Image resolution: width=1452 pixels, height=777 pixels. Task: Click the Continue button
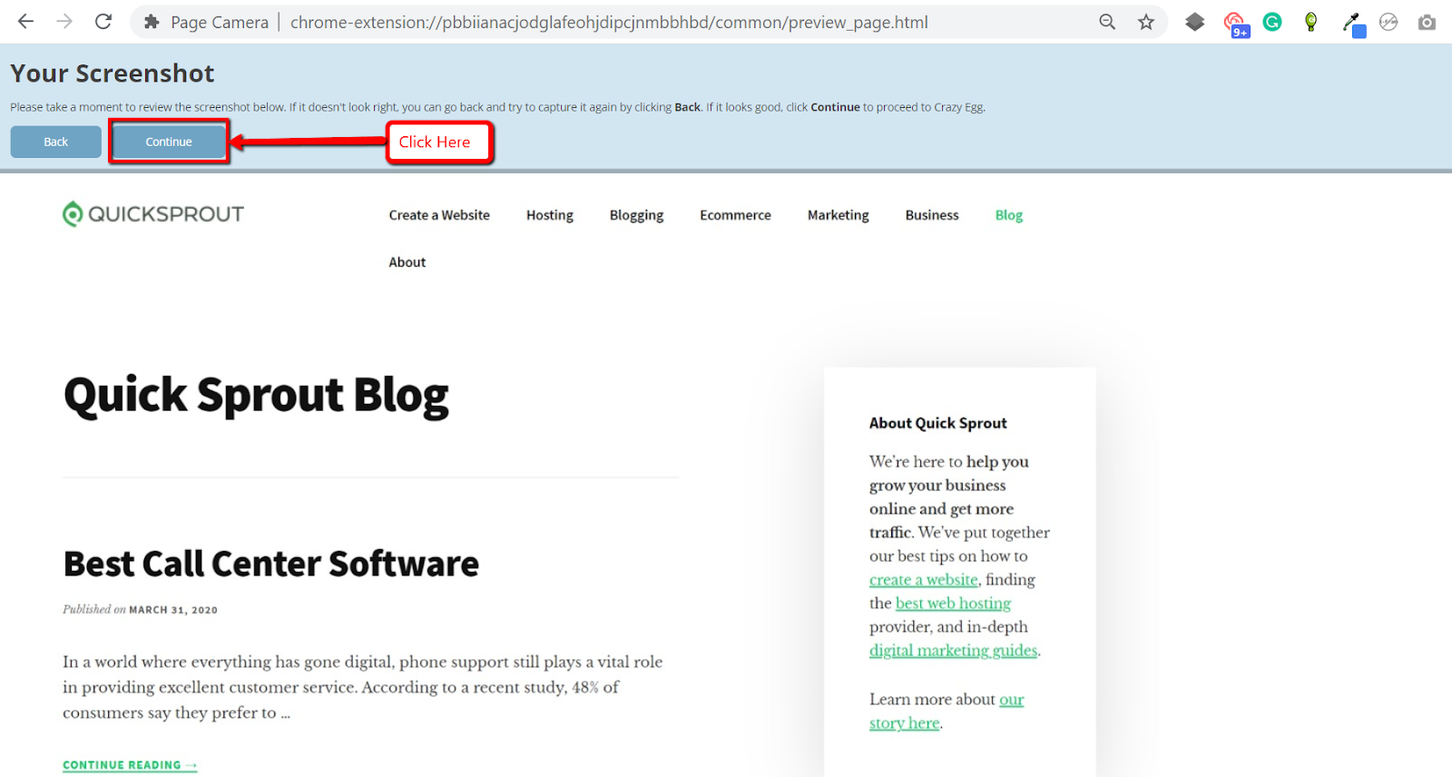169,142
